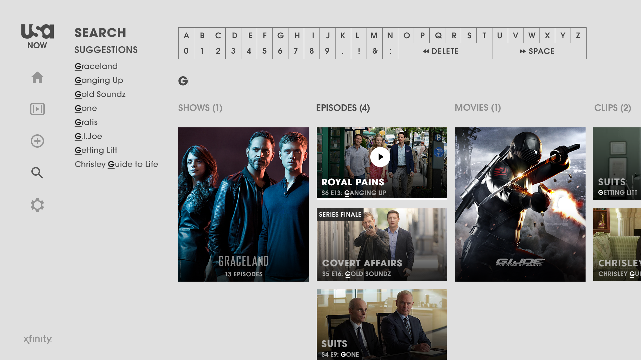
Task: Open the Chrisley Guide clip thumbnail
Action: point(617,245)
